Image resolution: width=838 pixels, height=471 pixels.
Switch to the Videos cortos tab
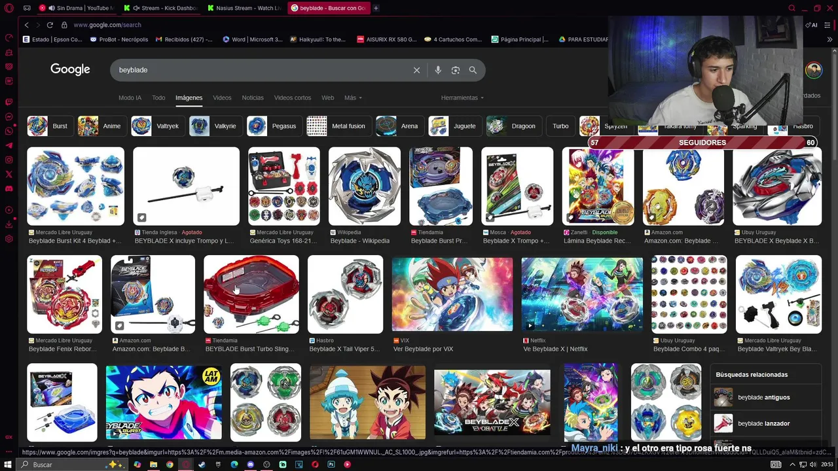293,97
